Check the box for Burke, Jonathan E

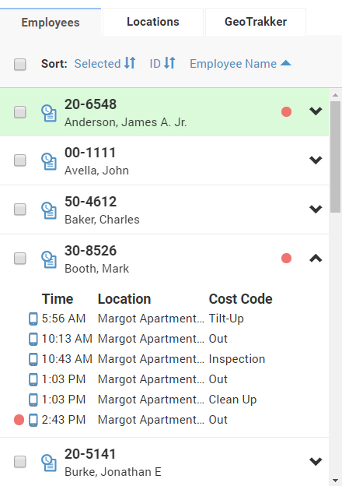(20, 462)
